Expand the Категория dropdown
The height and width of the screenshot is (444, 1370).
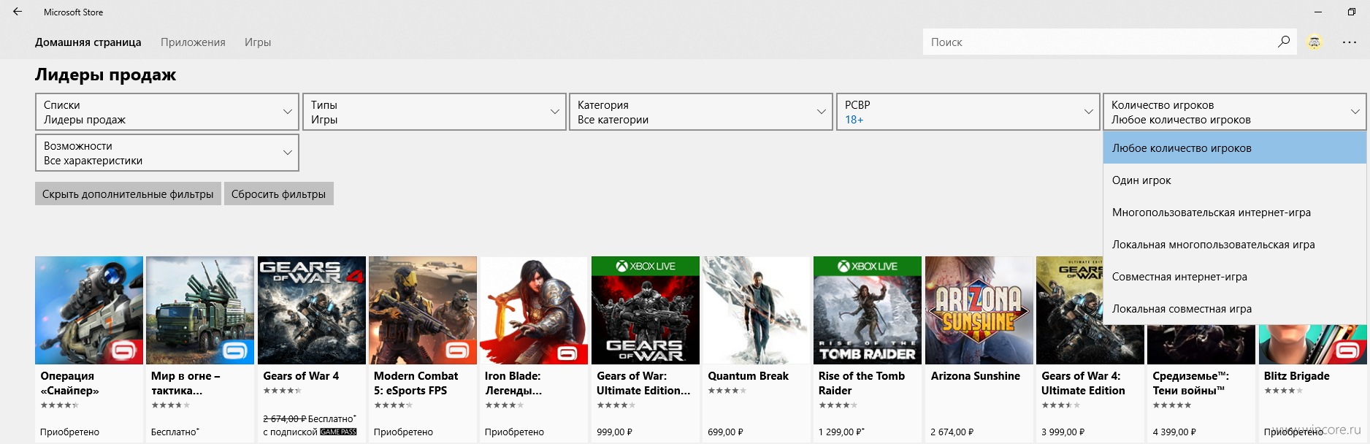(701, 112)
